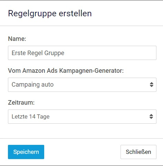Viewport: 163px width, 166px height.
Task: Select the Campaing auto combo box
Action: 82,85
